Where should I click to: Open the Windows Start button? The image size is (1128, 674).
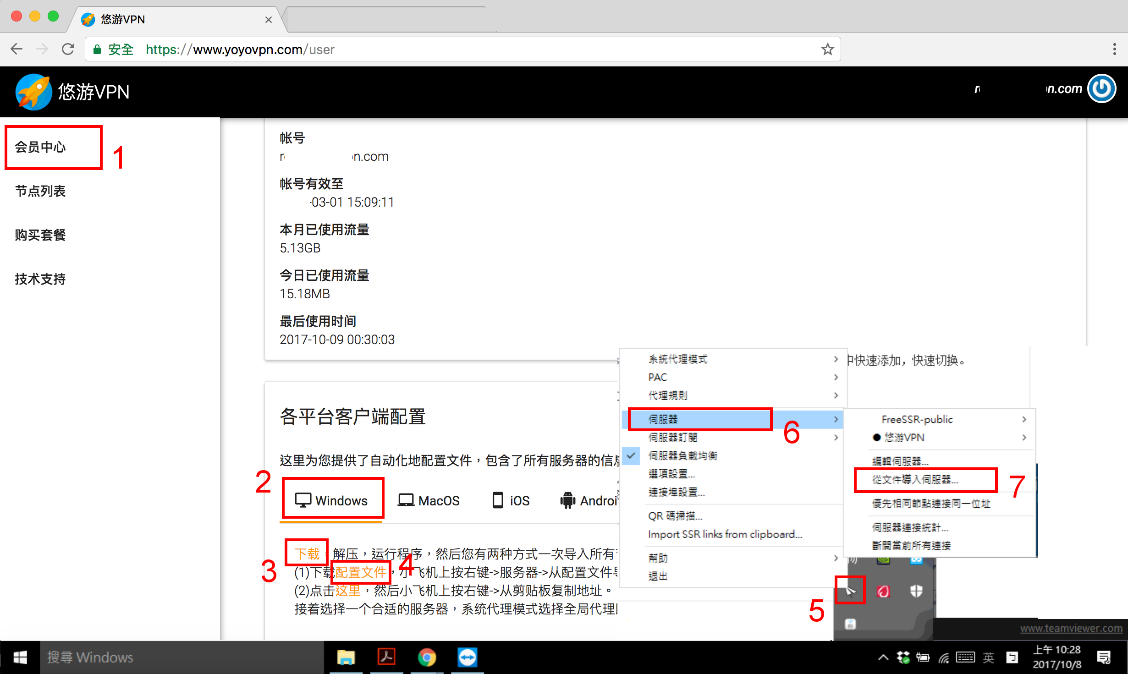[x=20, y=658]
